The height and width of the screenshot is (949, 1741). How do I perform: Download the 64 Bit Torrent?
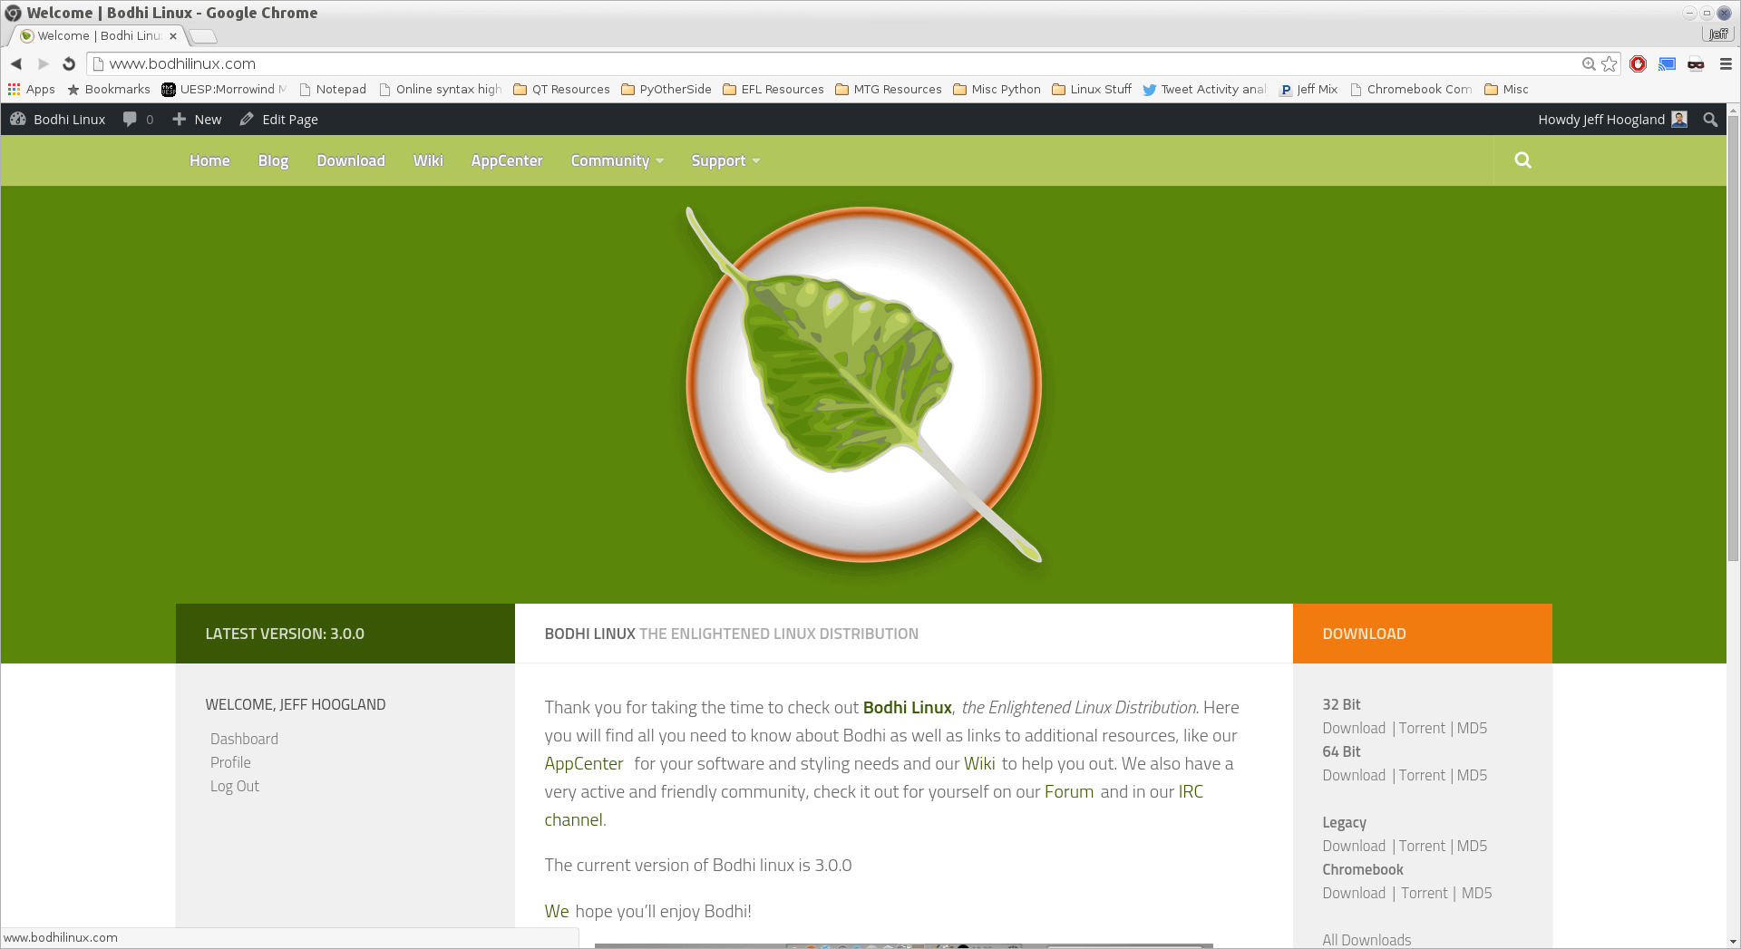(x=1421, y=775)
